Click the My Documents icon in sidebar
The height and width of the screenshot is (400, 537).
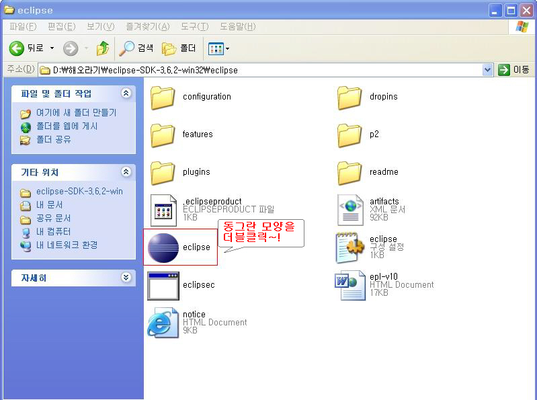[26, 206]
